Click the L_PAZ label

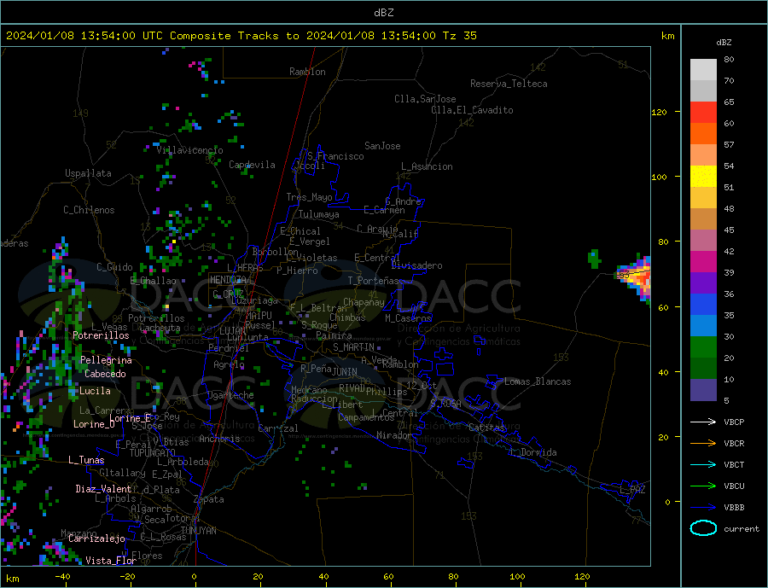(632, 490)
